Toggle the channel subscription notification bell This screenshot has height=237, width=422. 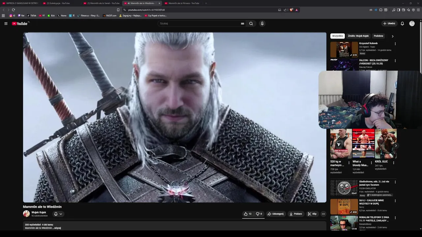tap(58, 214)
